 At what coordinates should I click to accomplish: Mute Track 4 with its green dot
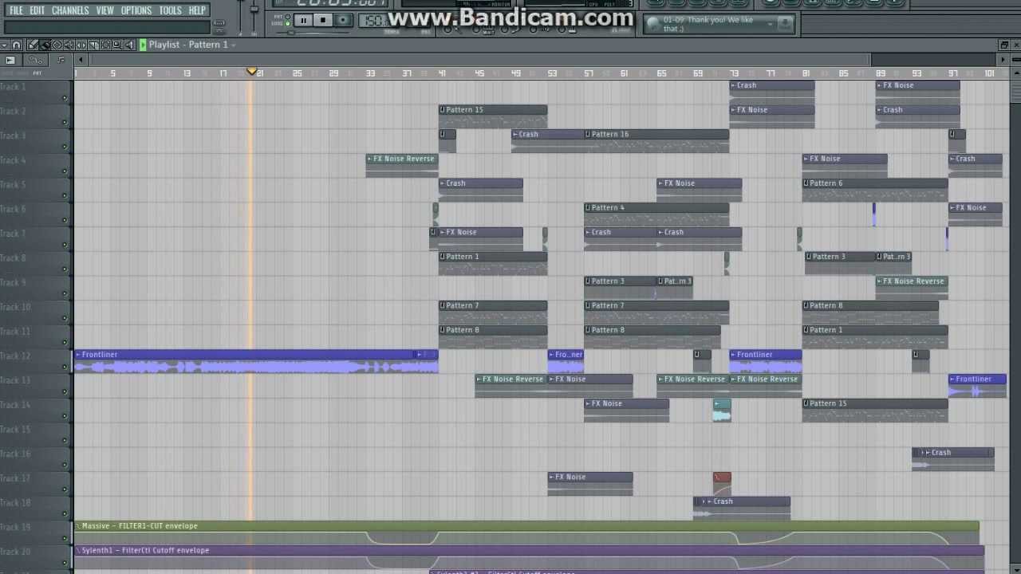tap(65, 171)
